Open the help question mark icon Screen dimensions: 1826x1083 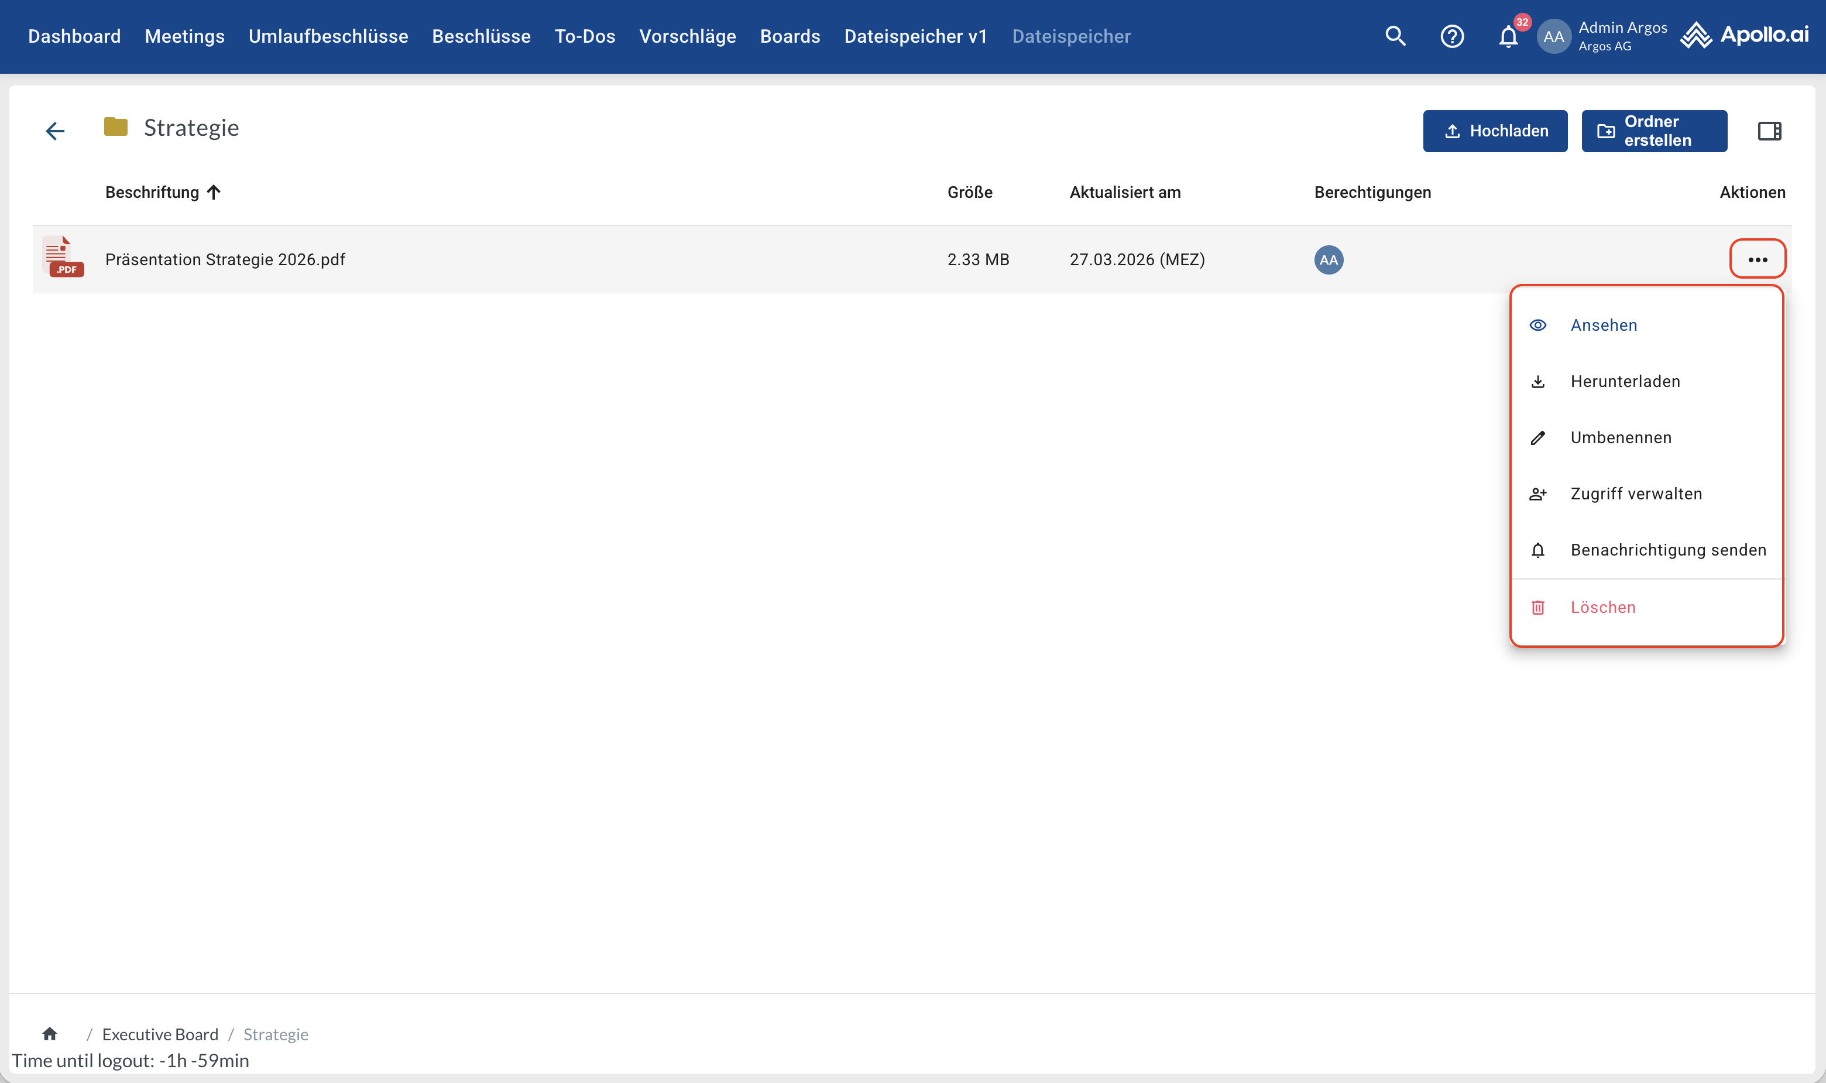1452,36
